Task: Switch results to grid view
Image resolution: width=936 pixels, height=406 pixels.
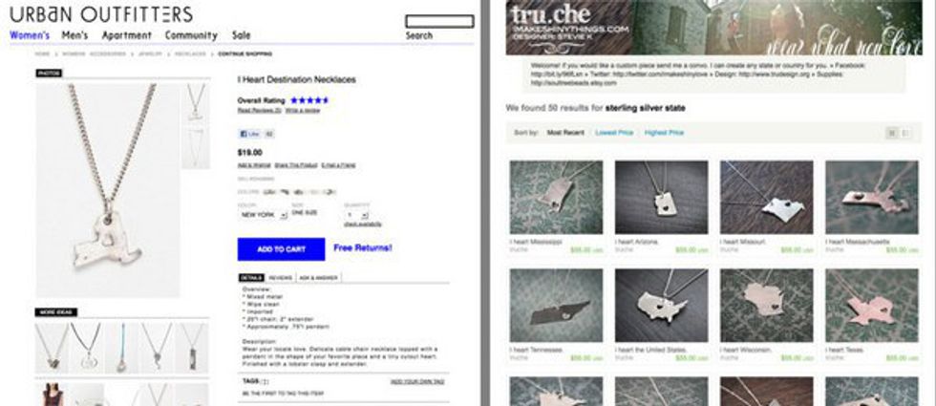Action: tap(892, 133)
